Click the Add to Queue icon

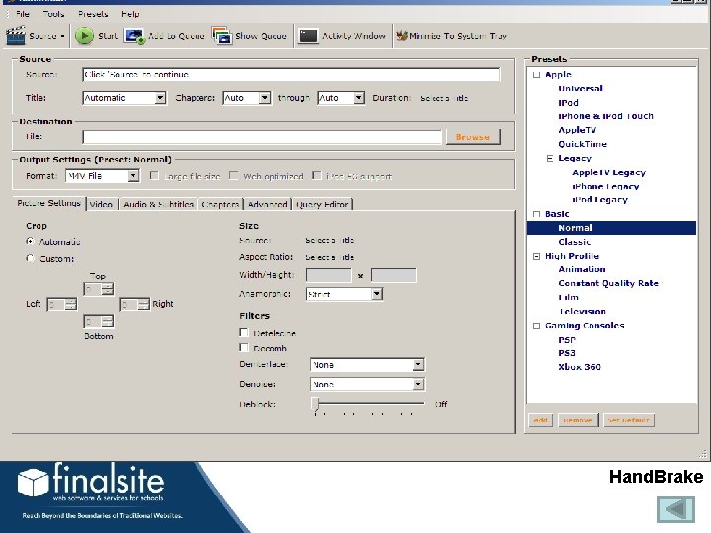[x=134, y=36]
